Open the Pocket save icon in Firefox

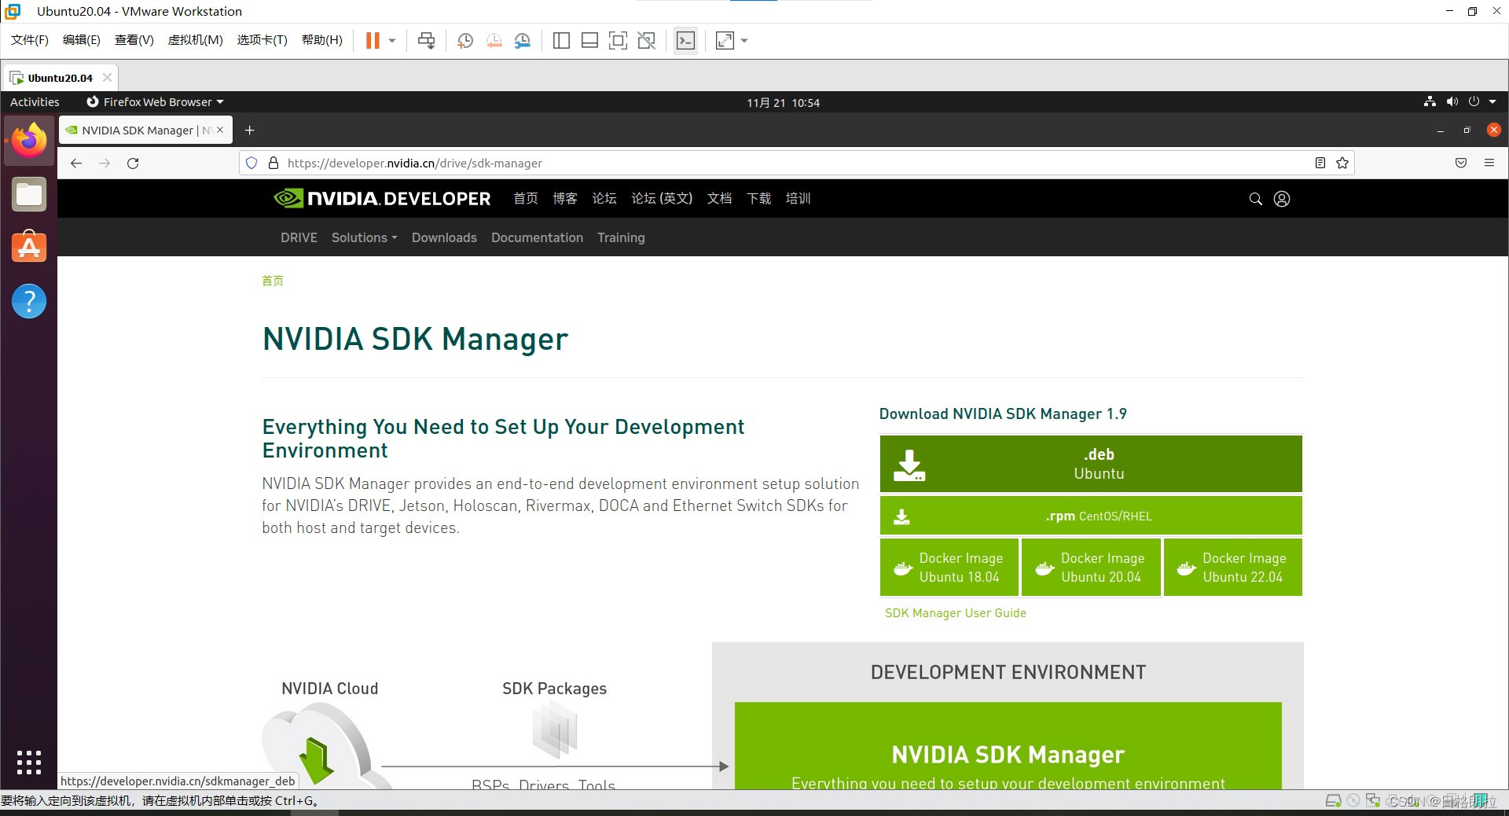tap(1461, 163)
